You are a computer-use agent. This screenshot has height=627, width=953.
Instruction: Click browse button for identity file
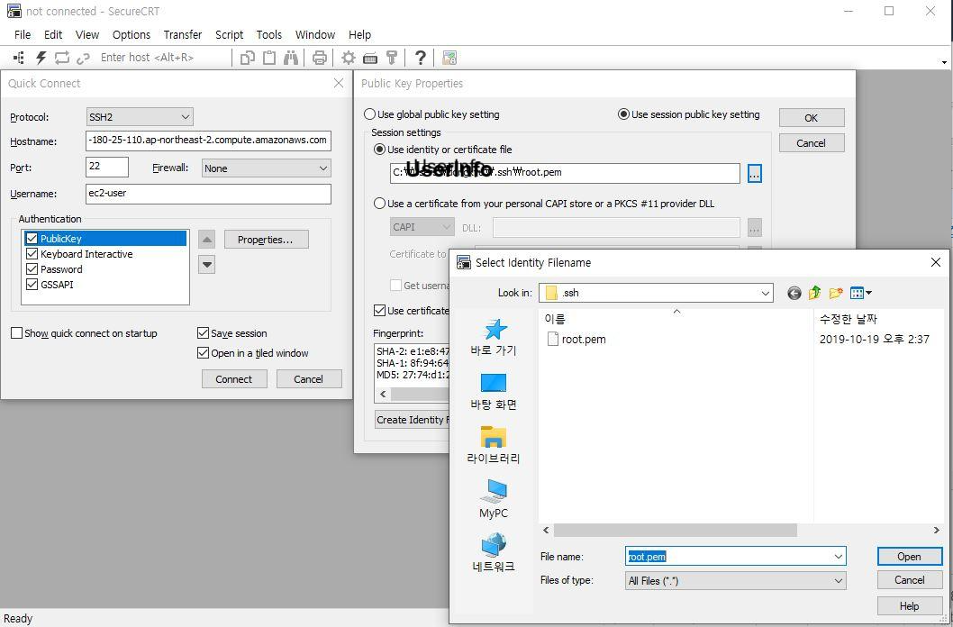click(x=754, y=173)
